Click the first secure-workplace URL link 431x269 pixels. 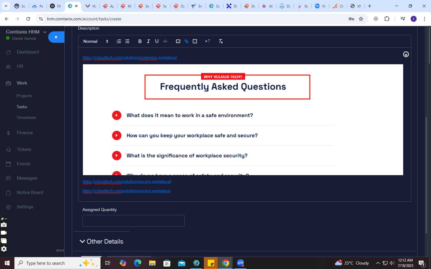pyautogui.click(x=127, y=181)
